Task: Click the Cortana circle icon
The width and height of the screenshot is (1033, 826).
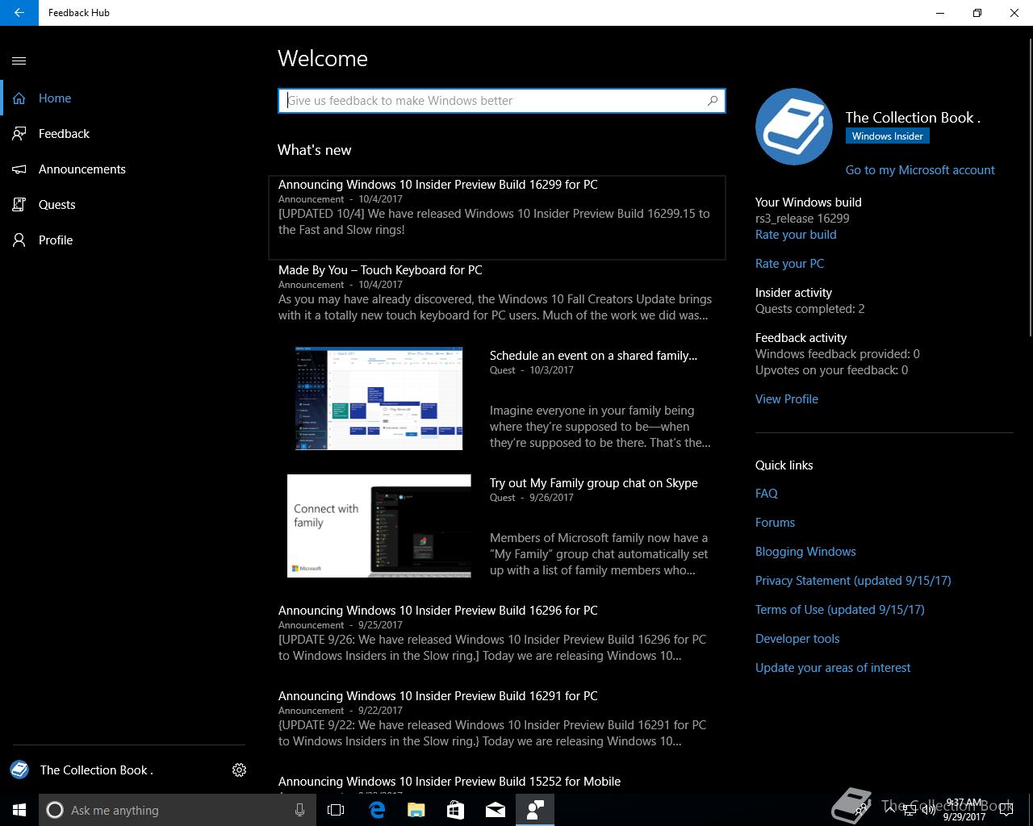Action: pos(55,810)
